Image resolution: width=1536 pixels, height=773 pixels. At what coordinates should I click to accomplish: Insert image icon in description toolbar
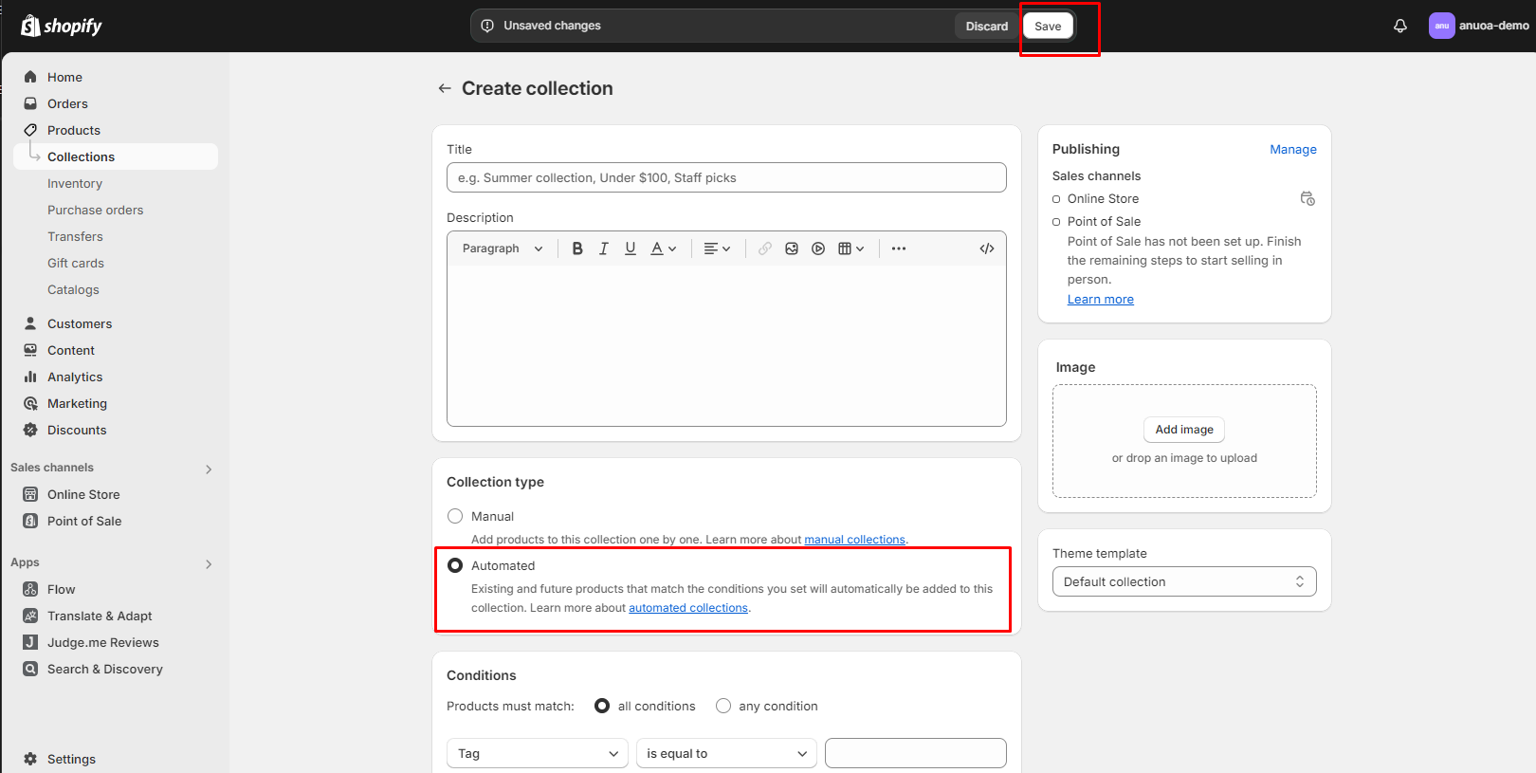tap(792, 248)
